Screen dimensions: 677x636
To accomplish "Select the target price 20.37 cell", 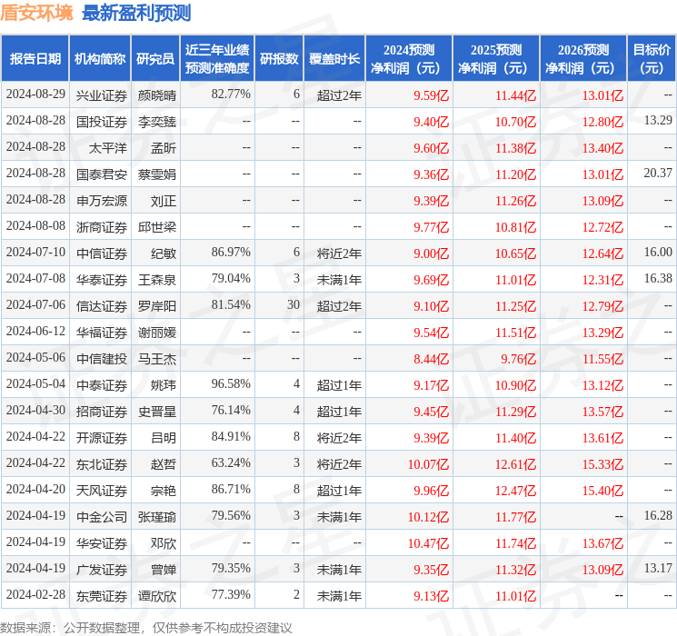I will click(x=657, y=174).
